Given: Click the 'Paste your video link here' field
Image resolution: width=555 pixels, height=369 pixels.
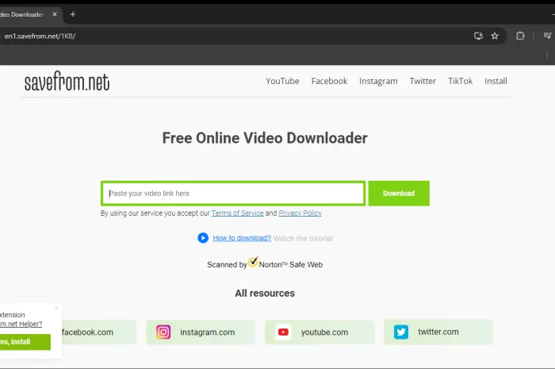Looking at the screenshot, I should point(233,194).
